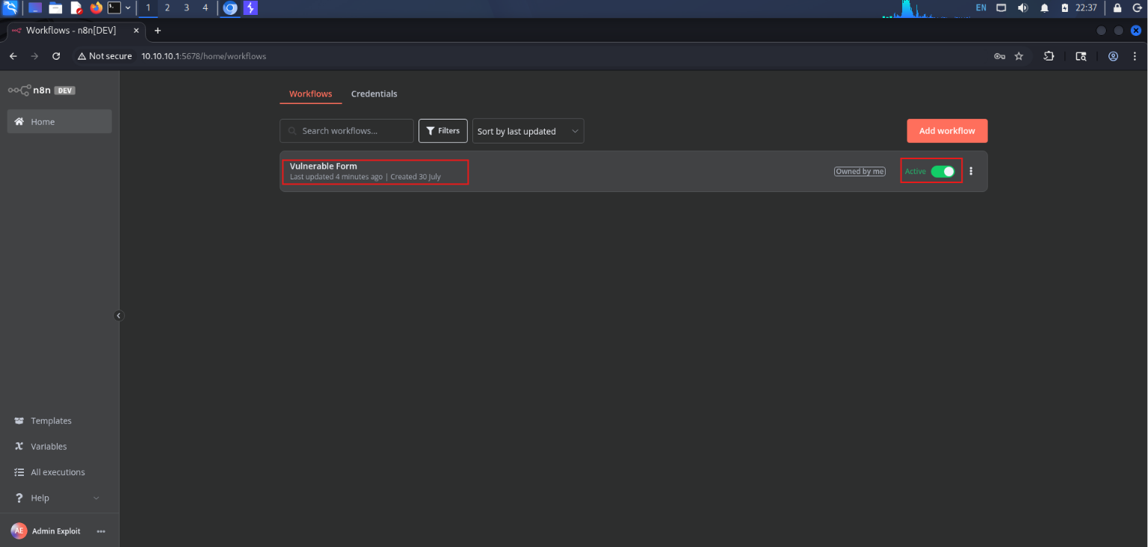
Task: Bookmark this page with the star
Action: pyautogui.click(x=1019, y=56)
